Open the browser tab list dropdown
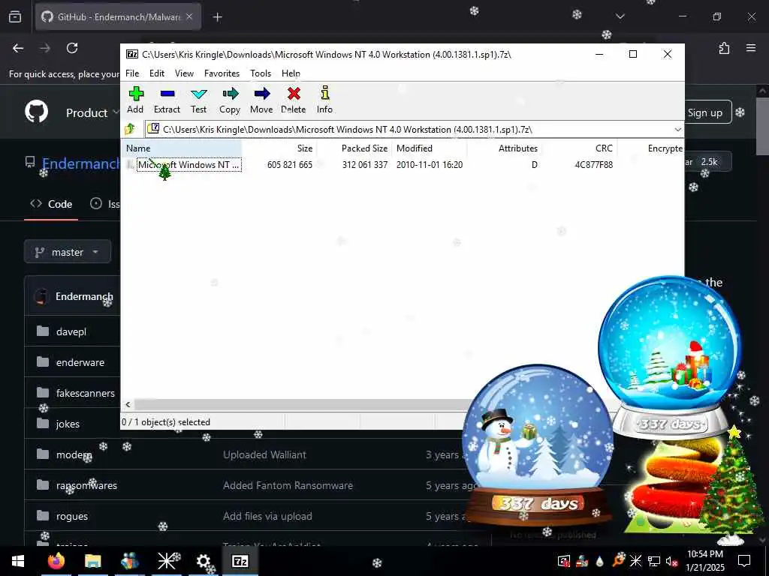This screenshot has height=576, width=769. coord(620,16)
